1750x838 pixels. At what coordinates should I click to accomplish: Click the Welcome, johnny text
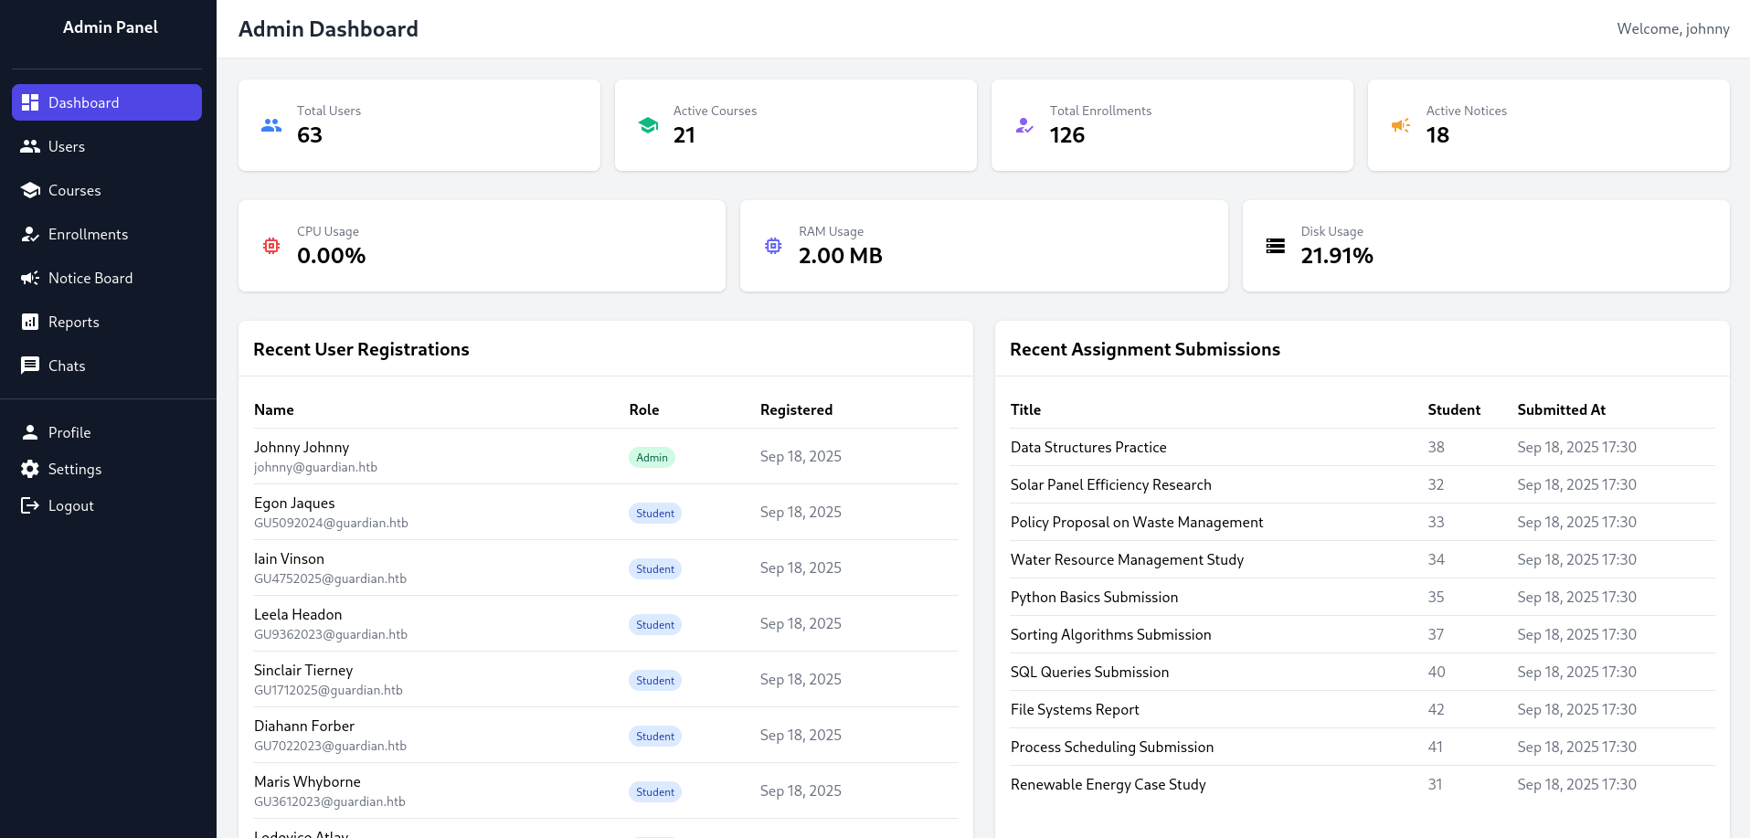click(1673, 28)
